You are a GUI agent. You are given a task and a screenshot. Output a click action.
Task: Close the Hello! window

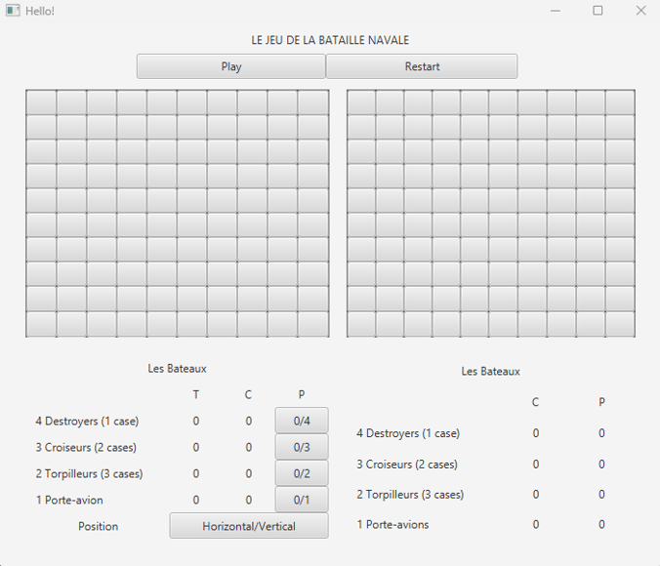pyautogui.click(x=640, y=11)
